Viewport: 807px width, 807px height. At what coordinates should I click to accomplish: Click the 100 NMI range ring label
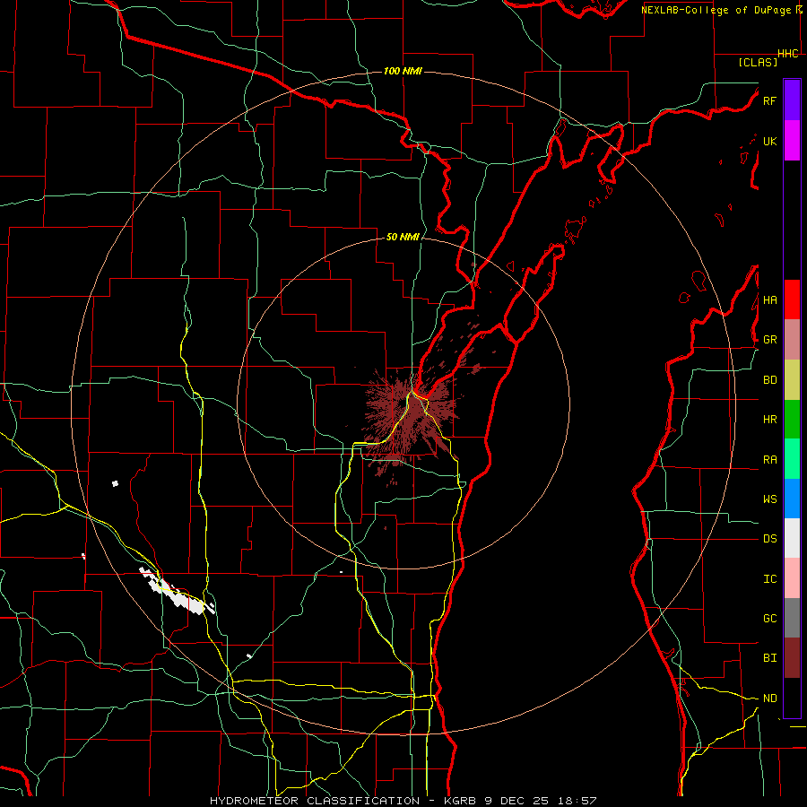(403, 71)
